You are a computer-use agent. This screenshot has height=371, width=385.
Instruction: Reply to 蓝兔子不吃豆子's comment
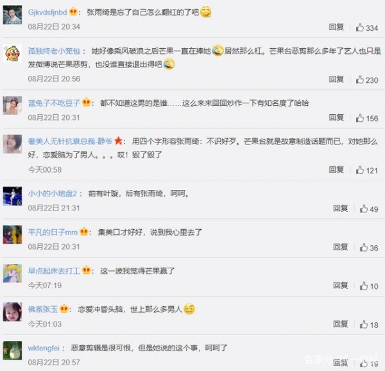[336, 117]
